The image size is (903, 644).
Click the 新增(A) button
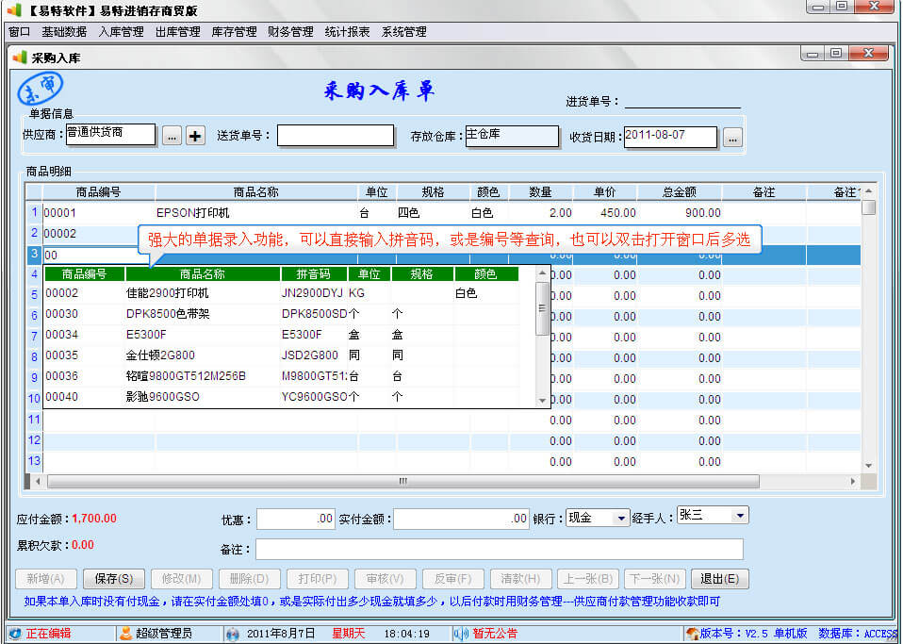tap(45, 579)
